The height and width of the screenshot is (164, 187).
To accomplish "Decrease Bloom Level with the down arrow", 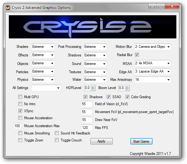I will [x=127, y=89].
